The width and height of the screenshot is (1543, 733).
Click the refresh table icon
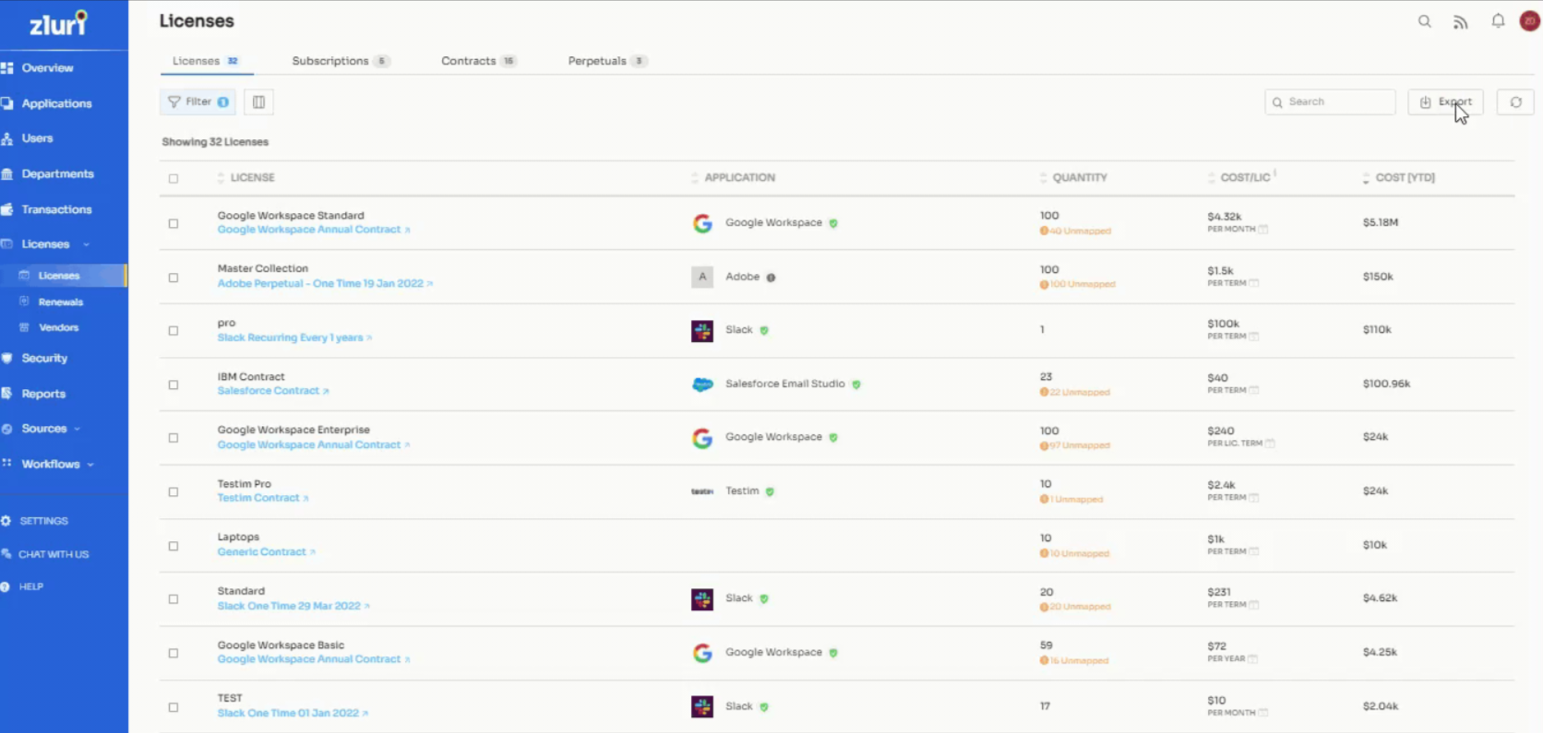pyautogui.click(x=1515, y=102)
